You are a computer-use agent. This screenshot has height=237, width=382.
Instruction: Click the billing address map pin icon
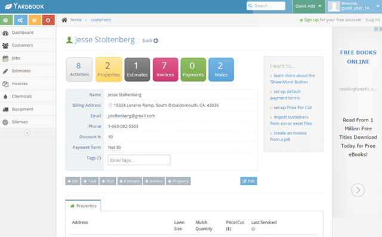coord(110,105)
